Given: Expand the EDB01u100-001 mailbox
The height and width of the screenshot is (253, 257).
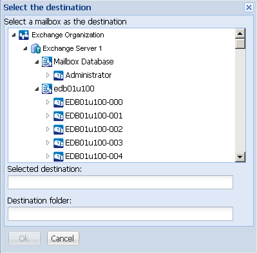Looking at the screenshot, I should pyautogui.click(x=48, y=116).
